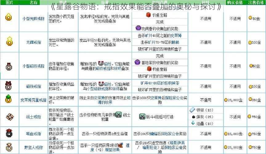Click the 史莱姆克星戒指 ring image
The width and height of the screenshot is (266, 154).
(x=8, y=99)
